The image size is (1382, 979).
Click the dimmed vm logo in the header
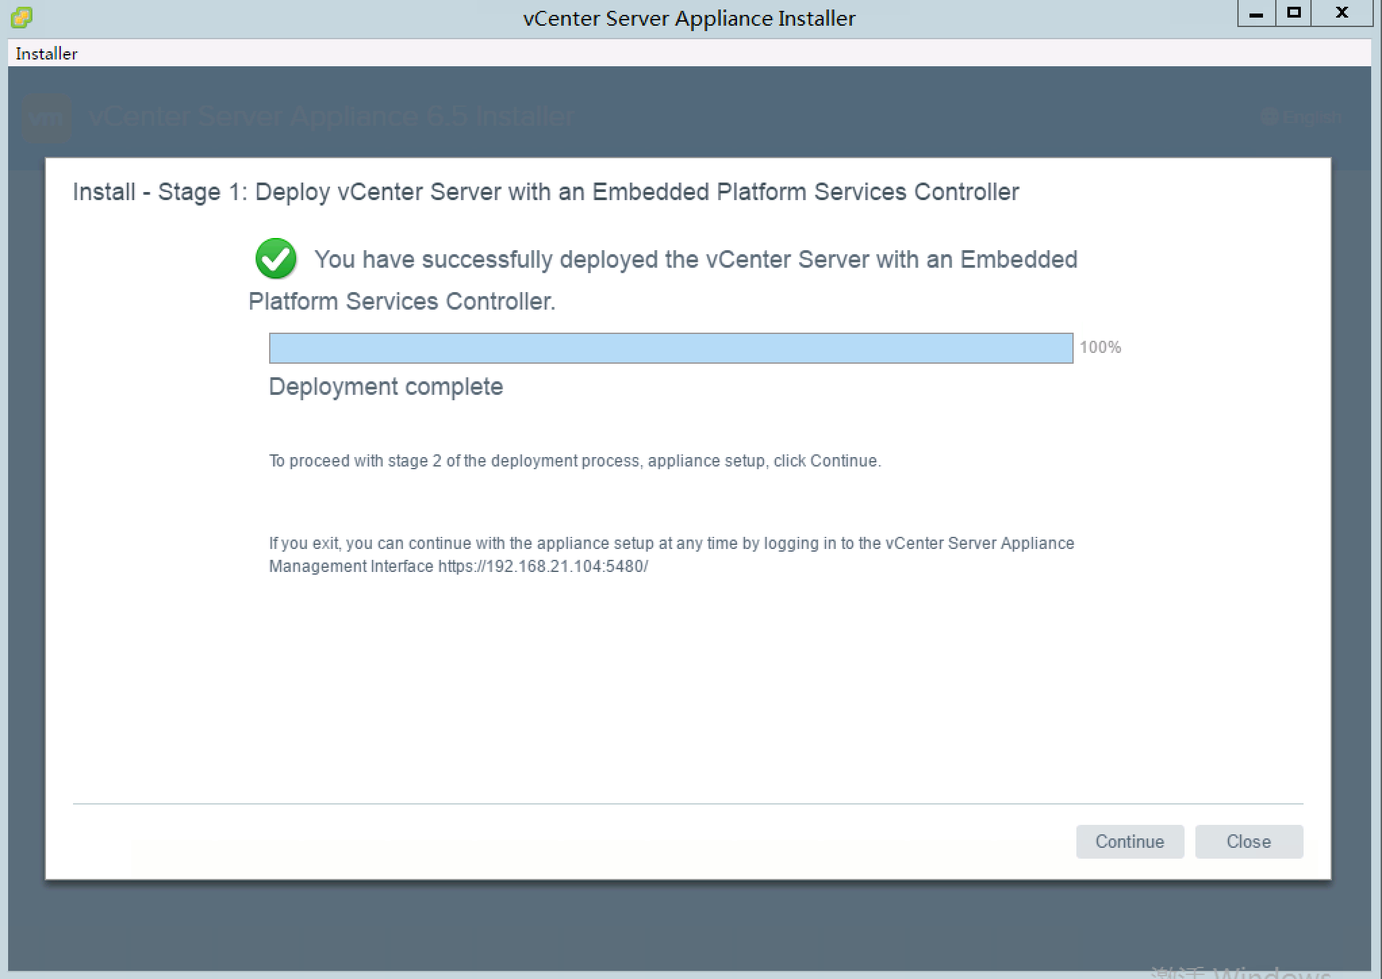click(x=46, y=118)
